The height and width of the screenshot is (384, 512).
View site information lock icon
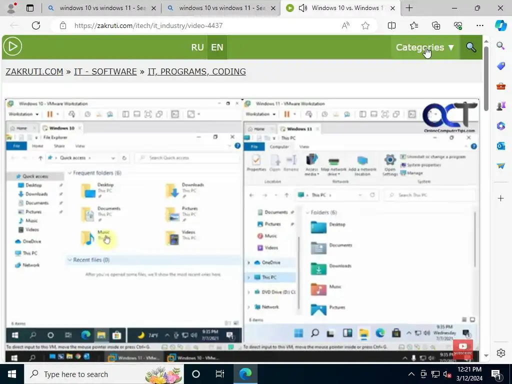coord(63,25)
